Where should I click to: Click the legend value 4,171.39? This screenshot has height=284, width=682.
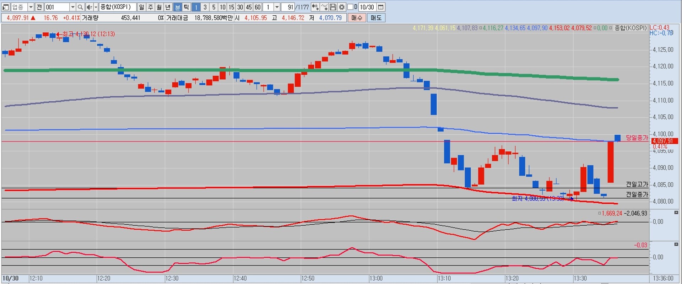point(423,28)
